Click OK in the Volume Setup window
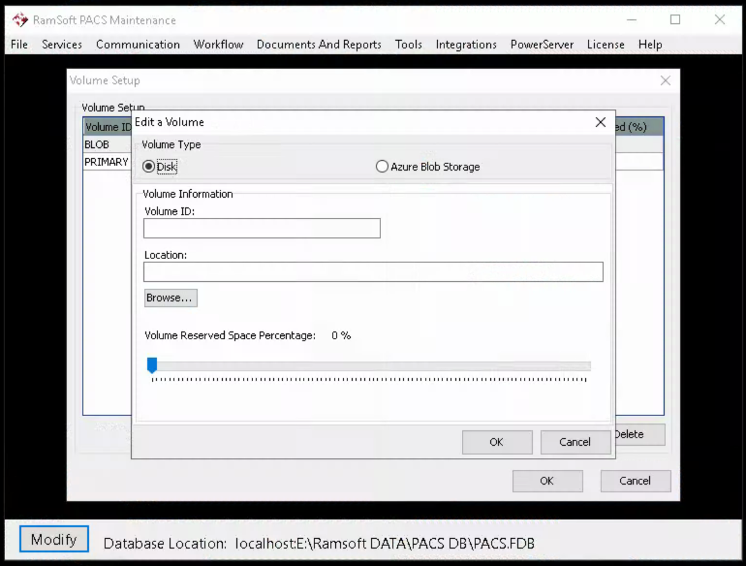The image size is (746, 566). (x=547, y=481)
